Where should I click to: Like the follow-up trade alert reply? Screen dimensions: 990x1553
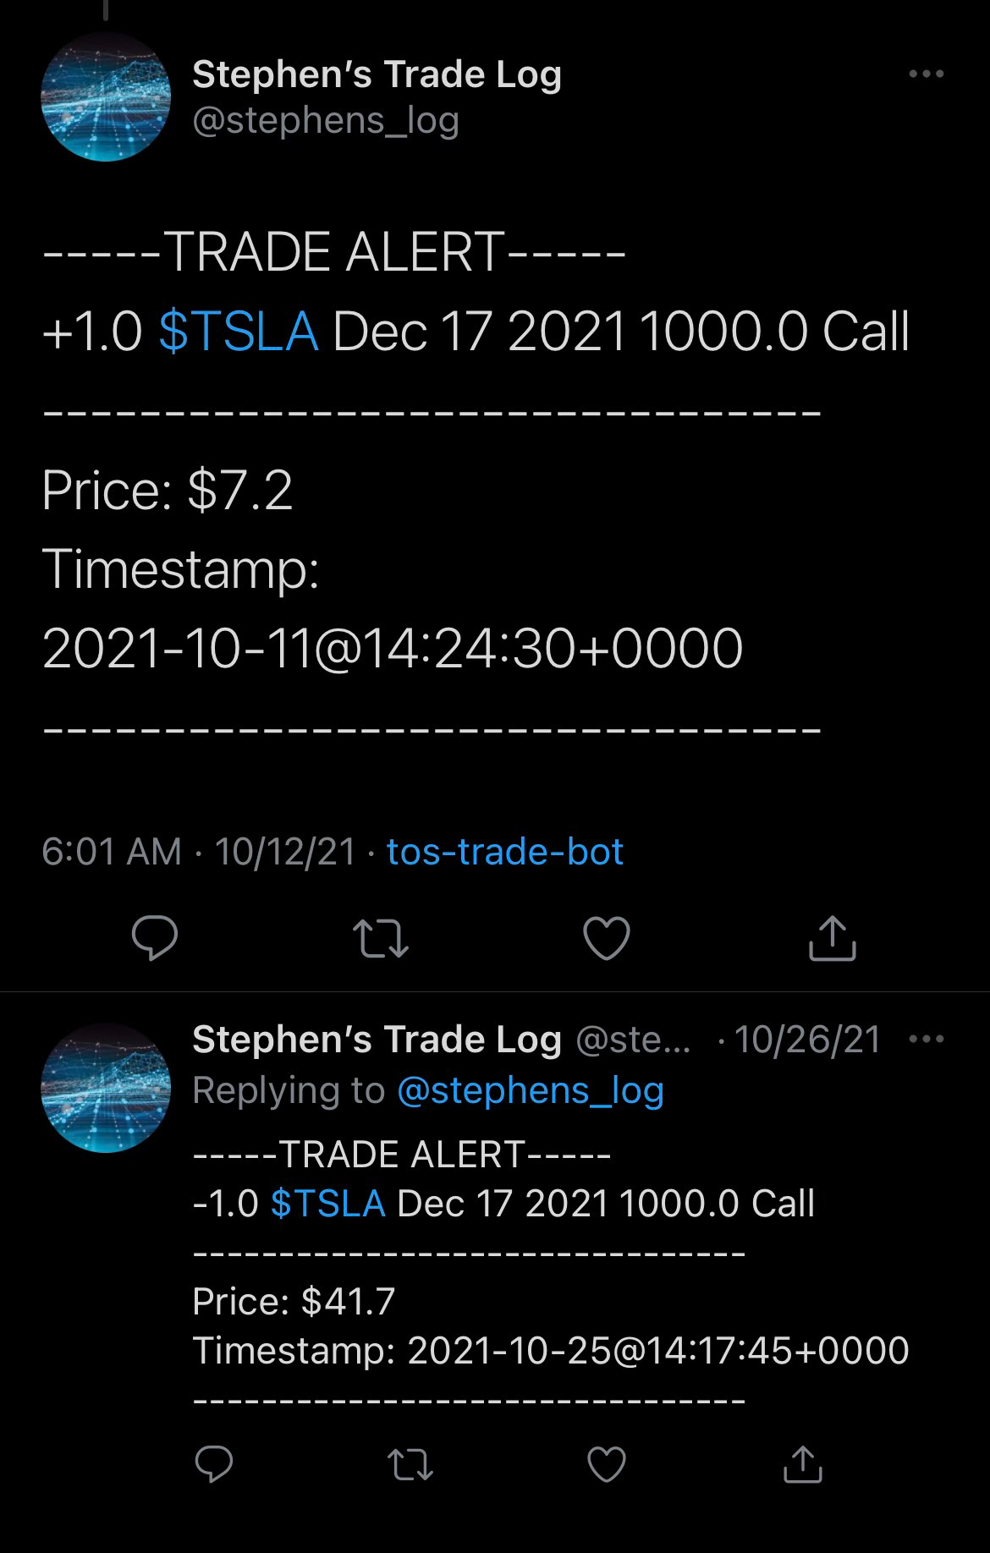607,1464
